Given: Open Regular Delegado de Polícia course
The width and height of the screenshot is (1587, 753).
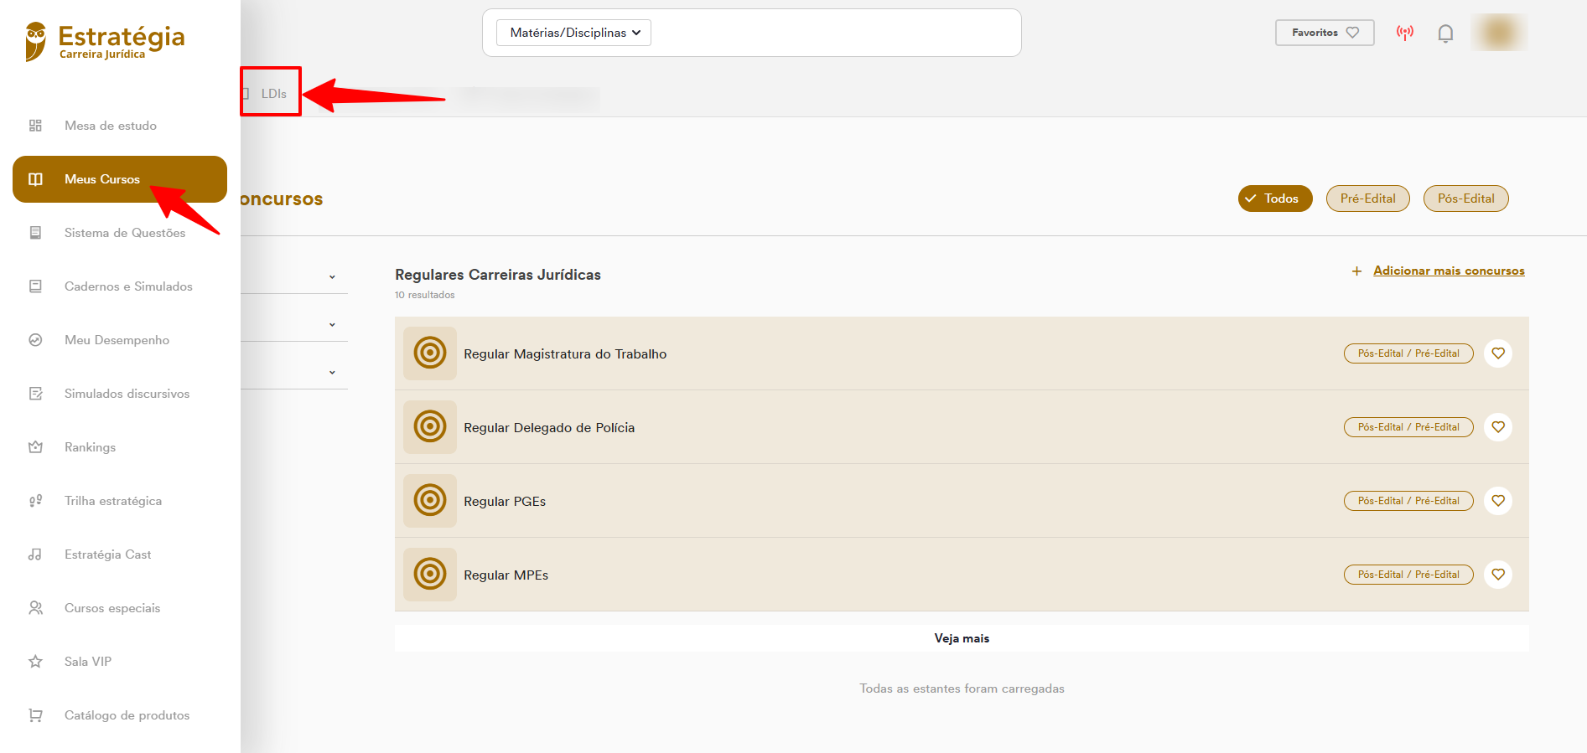Looking at the screenshot, I should (962, 427).
